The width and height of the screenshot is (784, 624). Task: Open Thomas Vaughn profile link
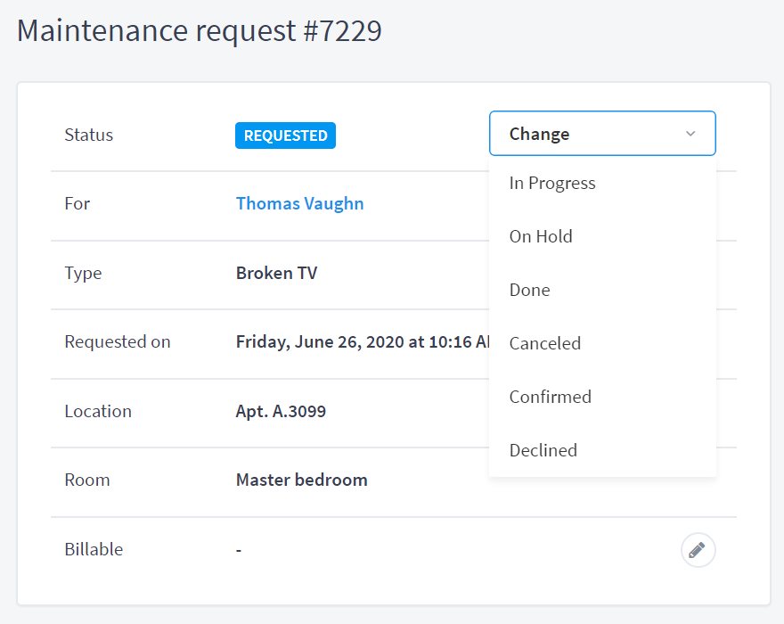click(300, 203)
